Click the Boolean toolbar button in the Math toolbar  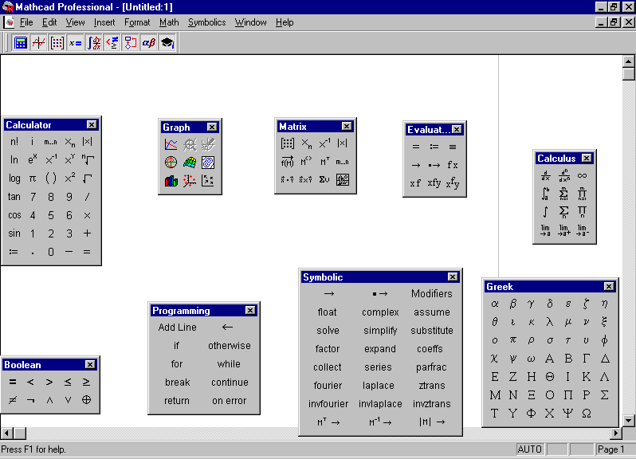[112, 42]
